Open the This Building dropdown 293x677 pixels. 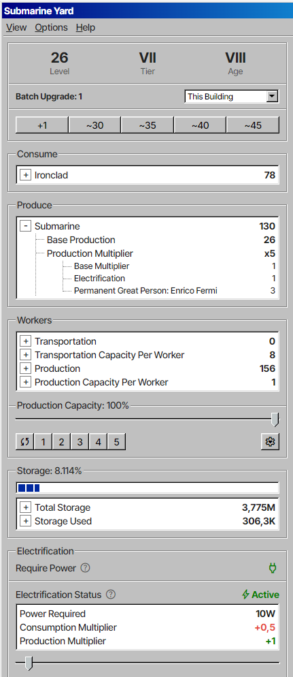(231, 96)
